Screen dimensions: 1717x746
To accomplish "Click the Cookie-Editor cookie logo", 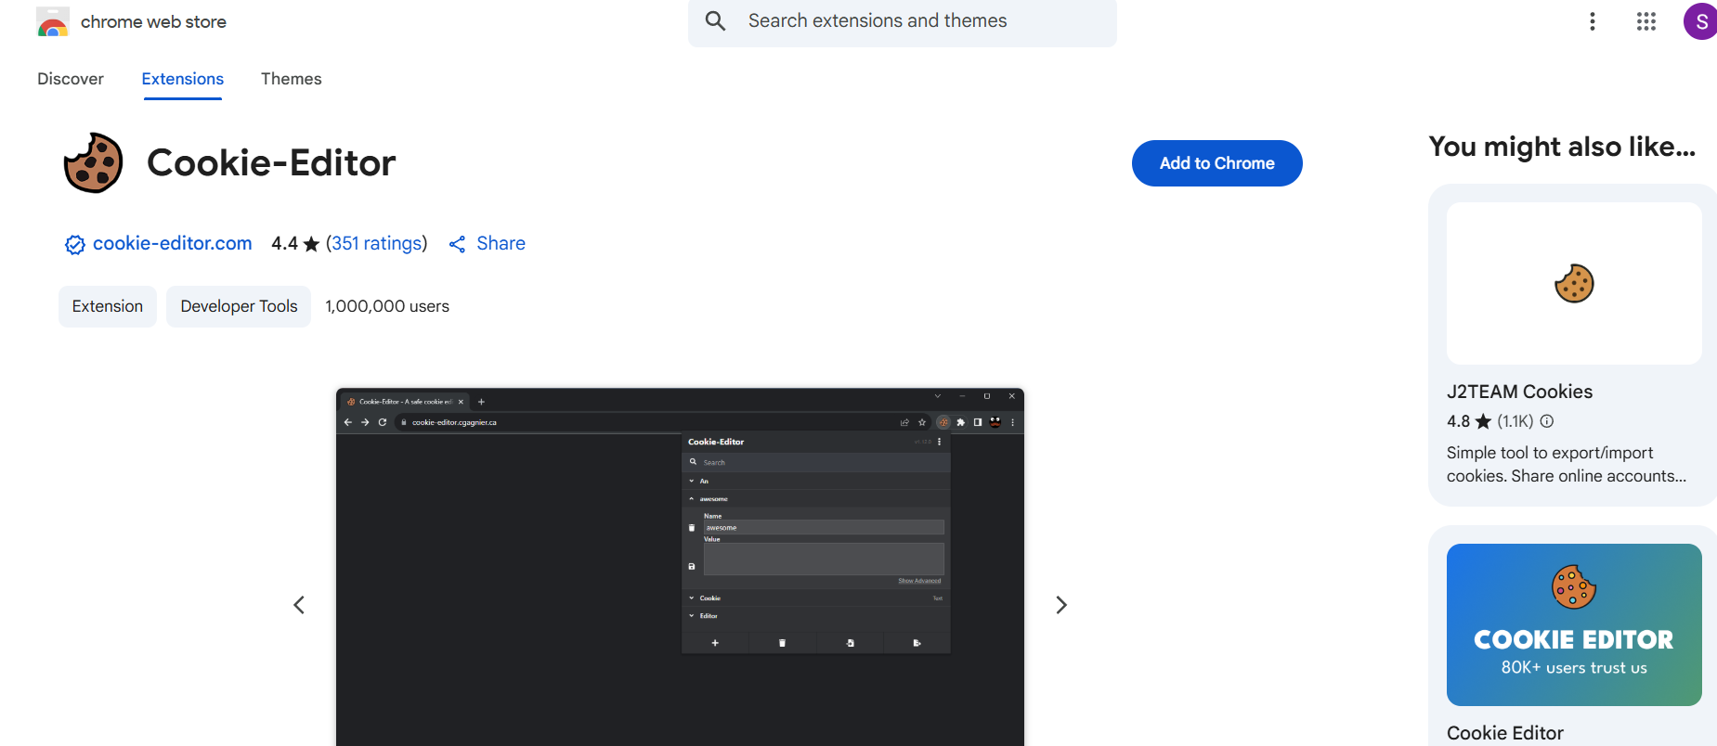I will (x=93, y=163).
